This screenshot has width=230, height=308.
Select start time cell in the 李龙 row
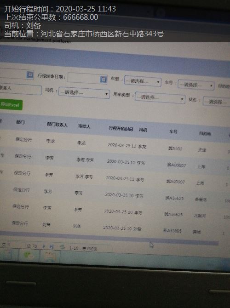[x=122, y=145]
